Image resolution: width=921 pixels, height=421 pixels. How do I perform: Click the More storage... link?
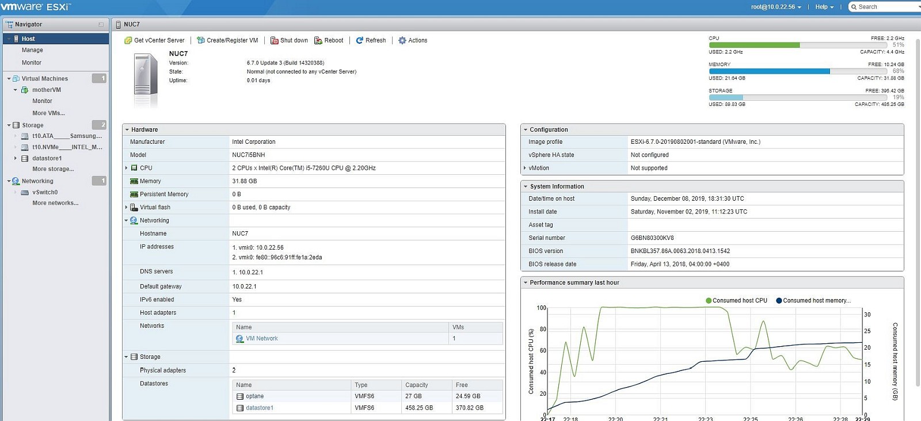[x=53, y=169]
